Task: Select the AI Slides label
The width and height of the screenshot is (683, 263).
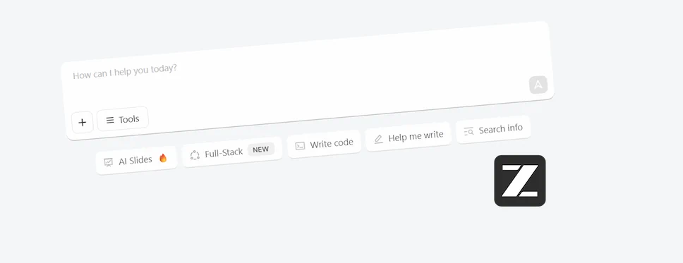Action: click(x=135, y=160)
